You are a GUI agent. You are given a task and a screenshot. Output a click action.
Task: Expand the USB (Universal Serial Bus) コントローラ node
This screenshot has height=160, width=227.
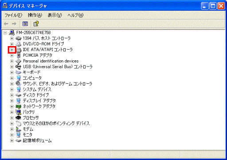click(x=12, y=67)
